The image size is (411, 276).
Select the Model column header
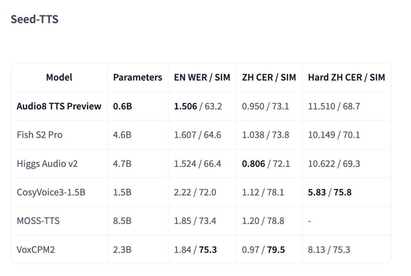click(x=59, y=77)
